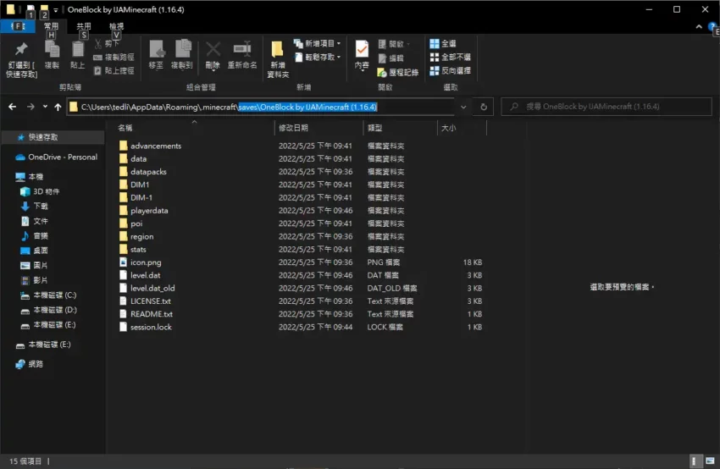The height and width of the screenshot is (469, 720).
Task: Switch to the Home ribbon tab
Action: (51, 26)
